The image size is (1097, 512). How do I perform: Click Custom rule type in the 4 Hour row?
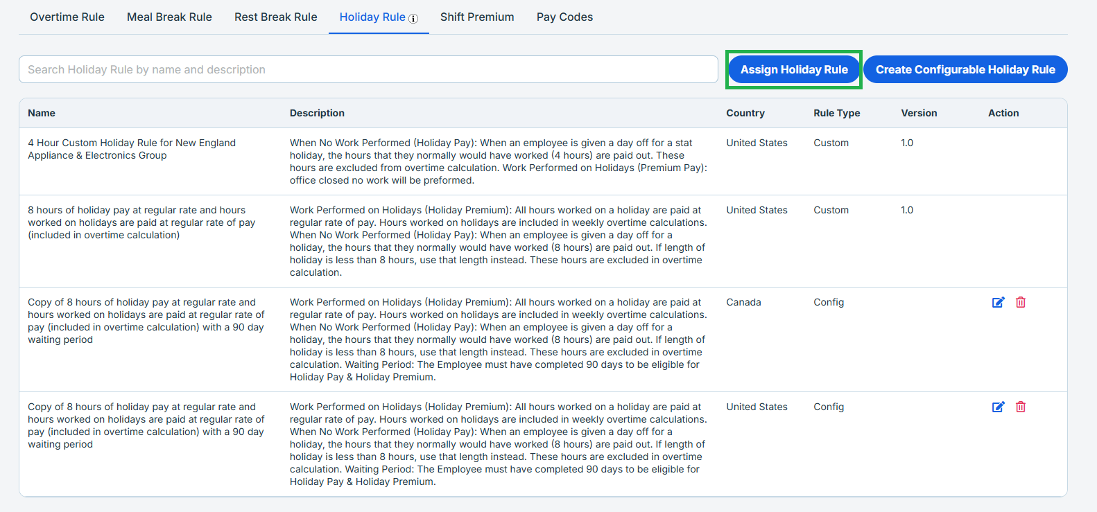point(831,143)
